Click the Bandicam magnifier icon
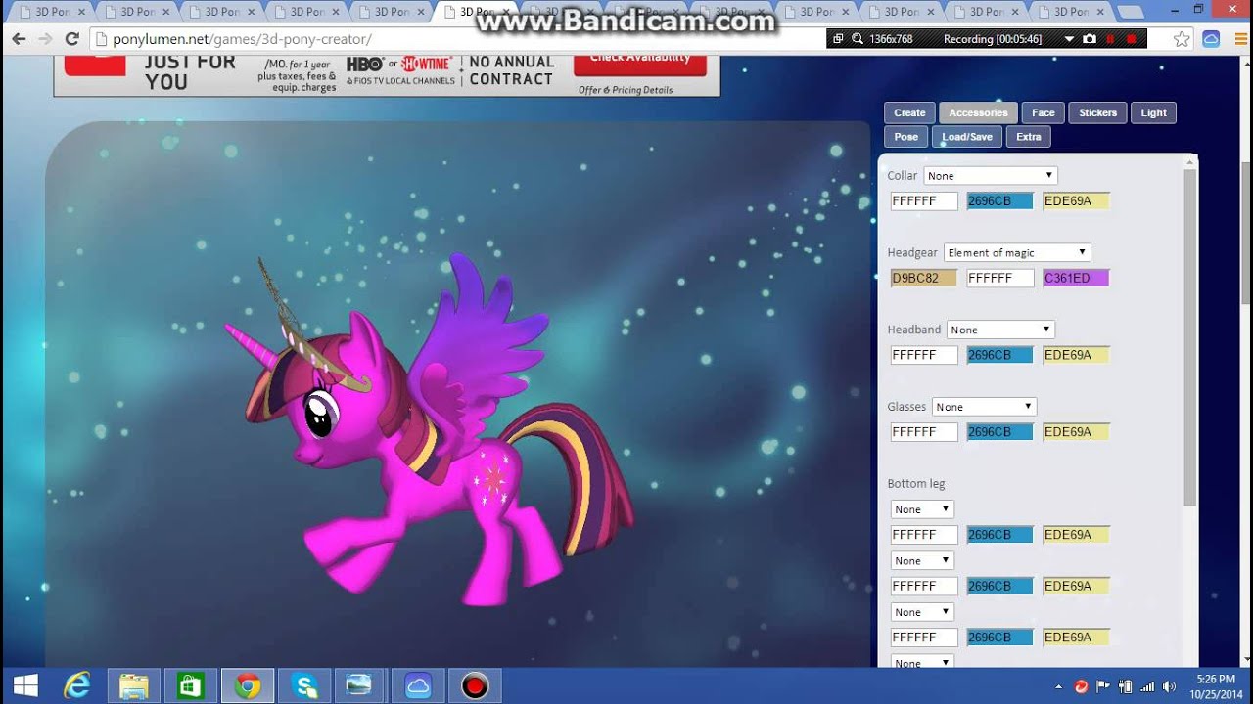Image resolution: width=1253 pixels, height=704 pixels. click(858, 39)
